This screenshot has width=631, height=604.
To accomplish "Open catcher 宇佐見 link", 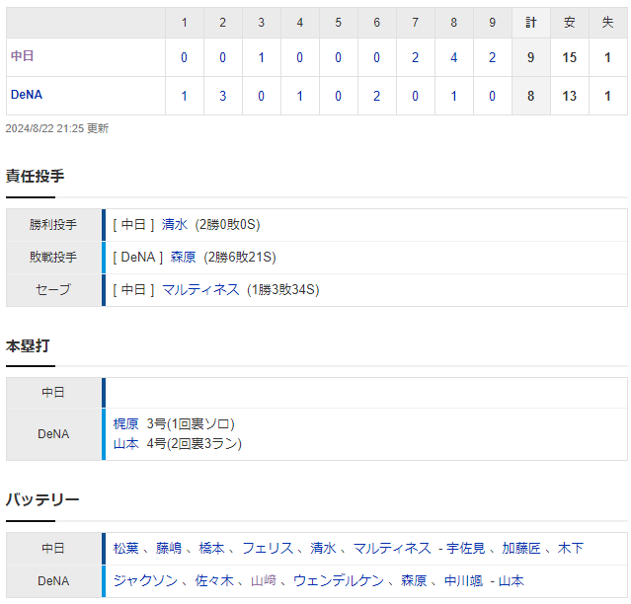I will [x=466, y=548].
